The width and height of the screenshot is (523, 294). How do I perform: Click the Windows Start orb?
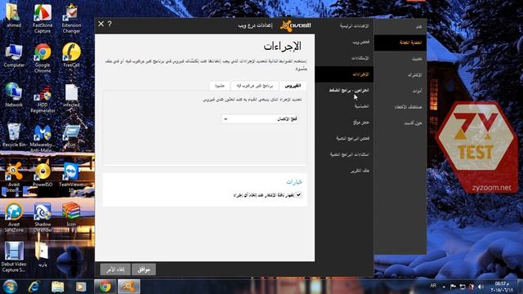[10, 287]
